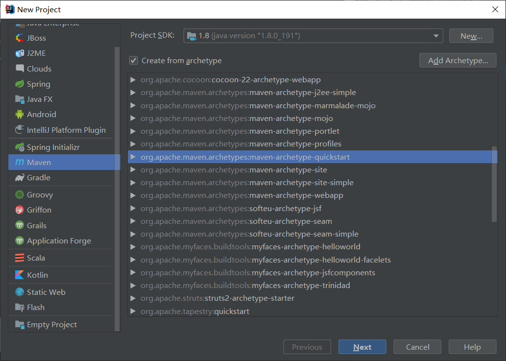Image resolution: width=506 pixels, height=361 pixels.
Task: Open Help for the New Project dialog
Action: 472,347
